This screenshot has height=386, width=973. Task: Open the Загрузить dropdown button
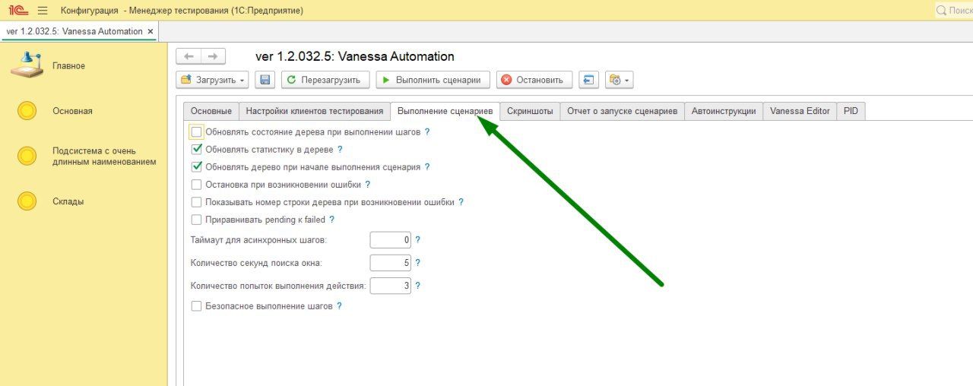(212, 80)
